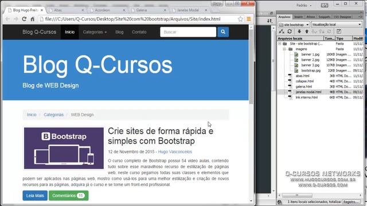Click the Blog Q-Cursos navbar brand

[40, 32]
